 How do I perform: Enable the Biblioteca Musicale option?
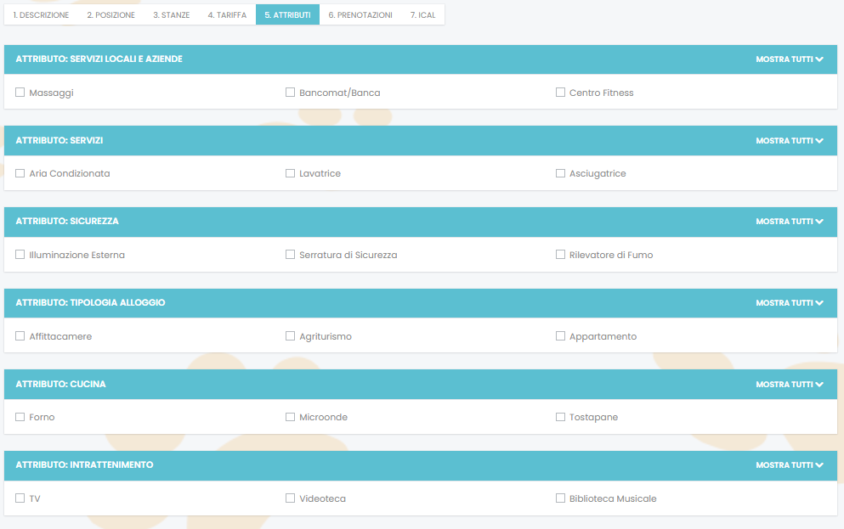pyautogui.click(x=561, y=498)
